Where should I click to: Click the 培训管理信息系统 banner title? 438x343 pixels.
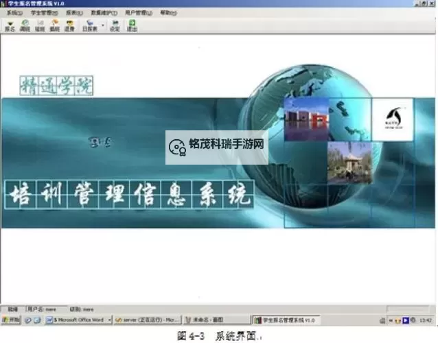(129, 194)
